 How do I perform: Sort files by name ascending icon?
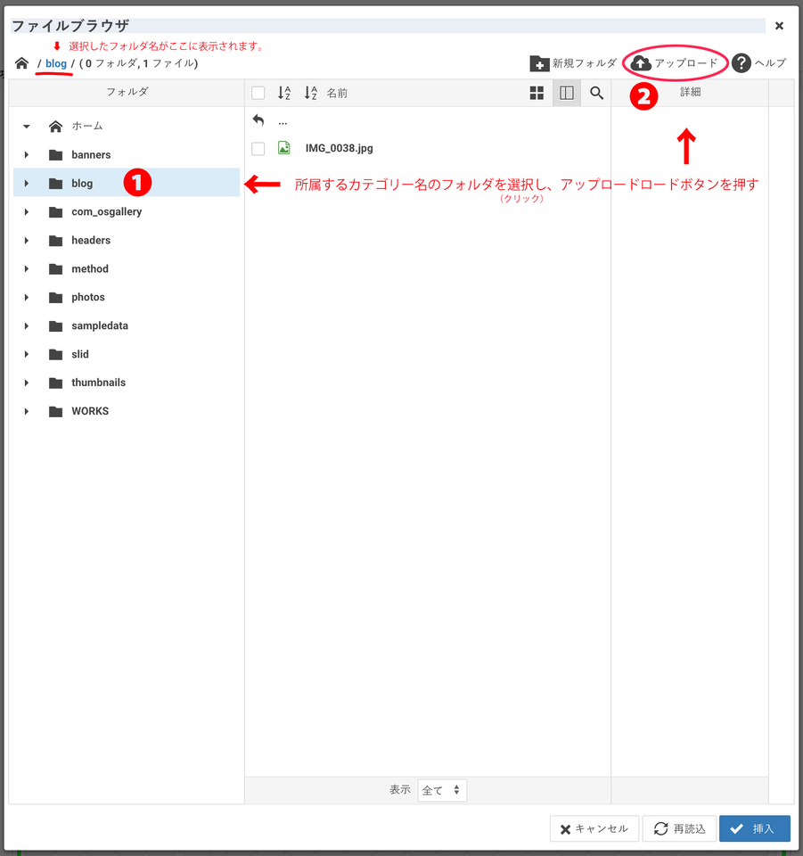point(284,93)
